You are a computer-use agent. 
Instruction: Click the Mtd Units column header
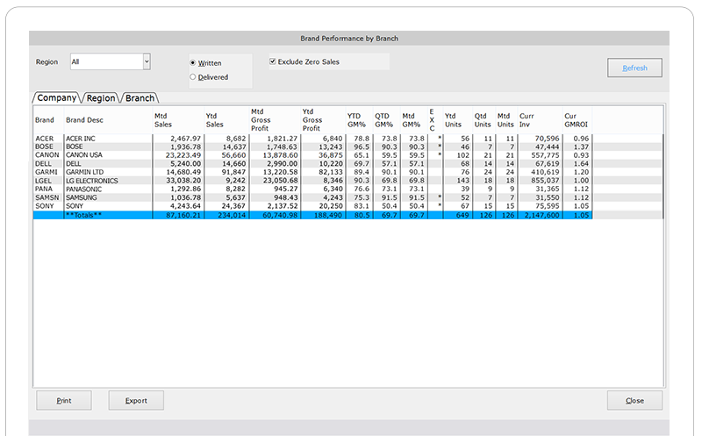tap(505, 120)
